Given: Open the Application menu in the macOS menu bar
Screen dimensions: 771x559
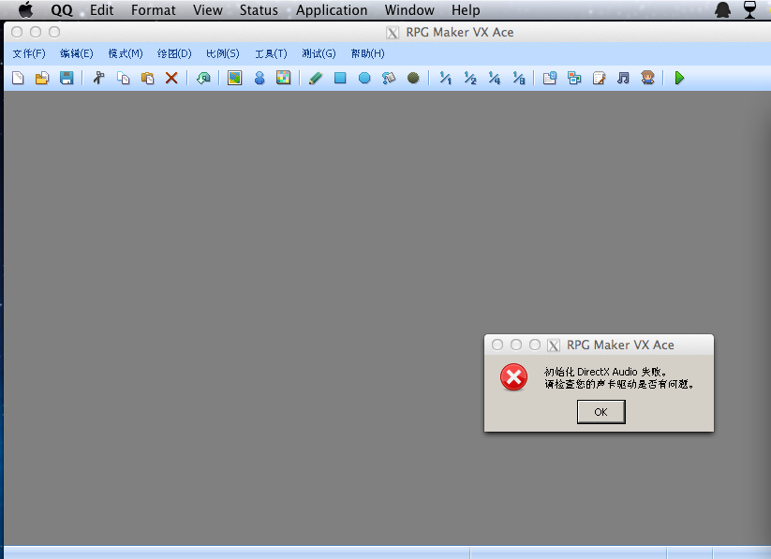Looking at the screenshot, I should tap(332, 10).
